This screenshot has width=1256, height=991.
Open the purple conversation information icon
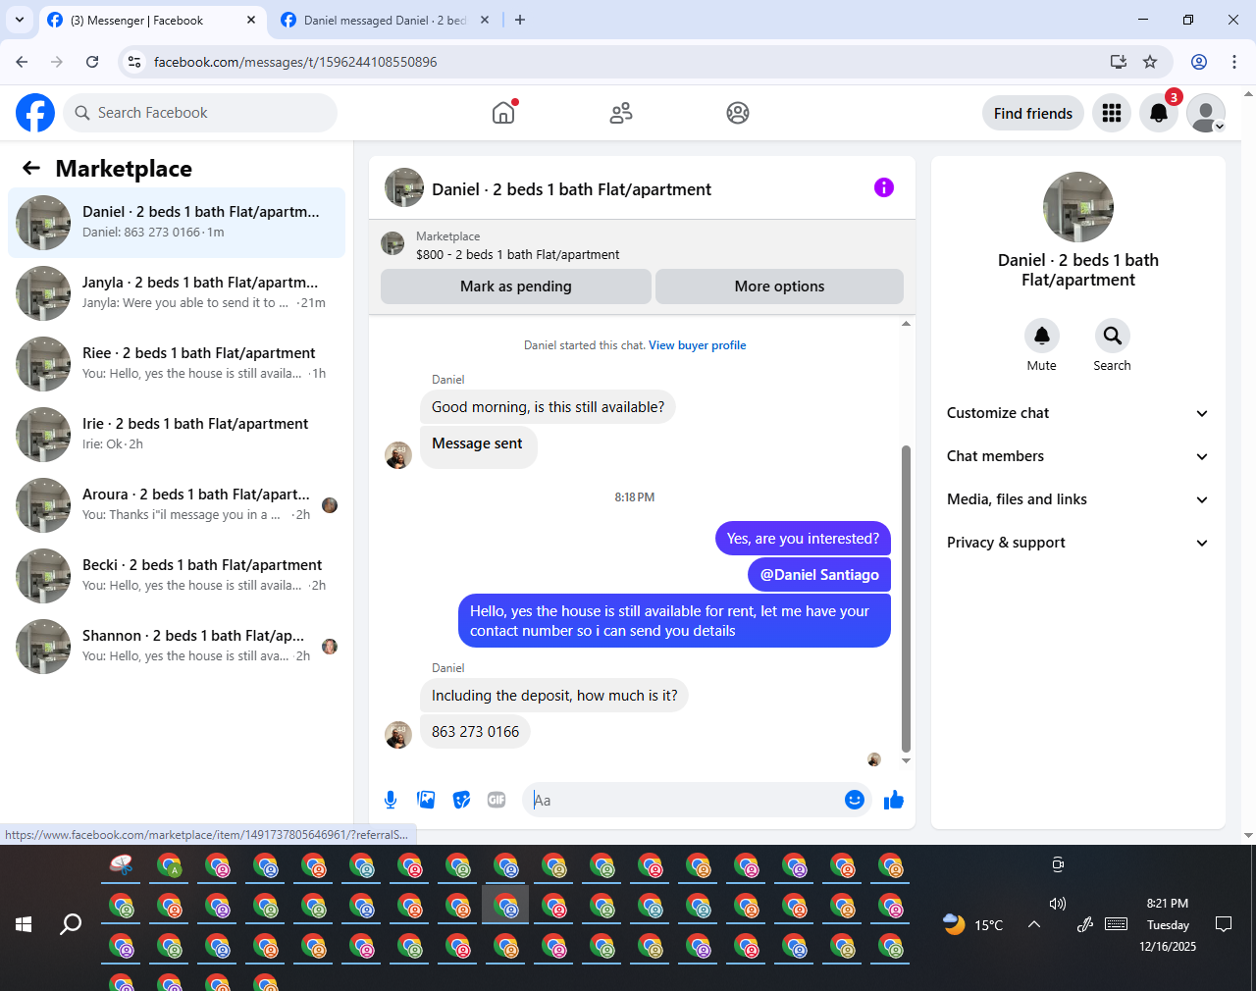click(884, 187)
